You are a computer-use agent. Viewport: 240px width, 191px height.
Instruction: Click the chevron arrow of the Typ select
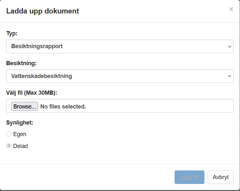[229, 47]
